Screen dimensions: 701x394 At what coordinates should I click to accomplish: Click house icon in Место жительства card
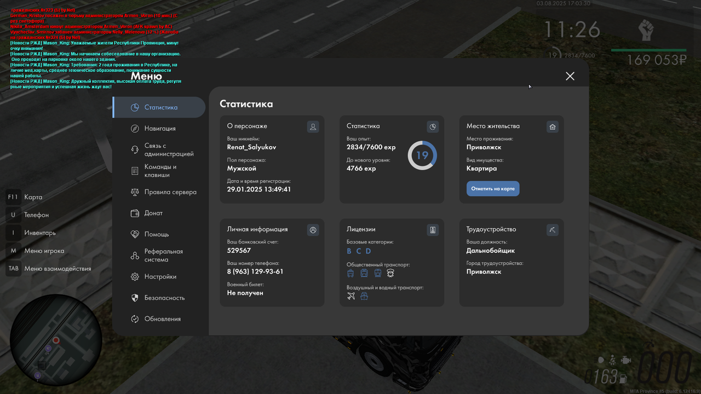pos(553,127)
